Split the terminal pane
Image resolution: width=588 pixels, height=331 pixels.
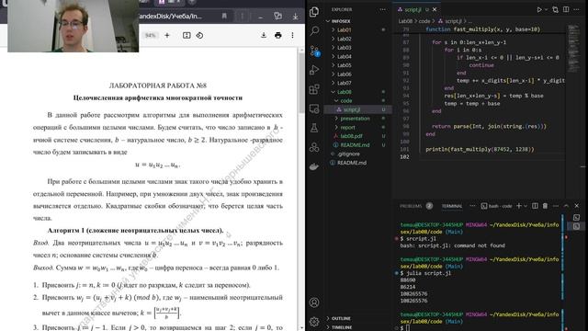pyautogui.click(x=535, y=206)
